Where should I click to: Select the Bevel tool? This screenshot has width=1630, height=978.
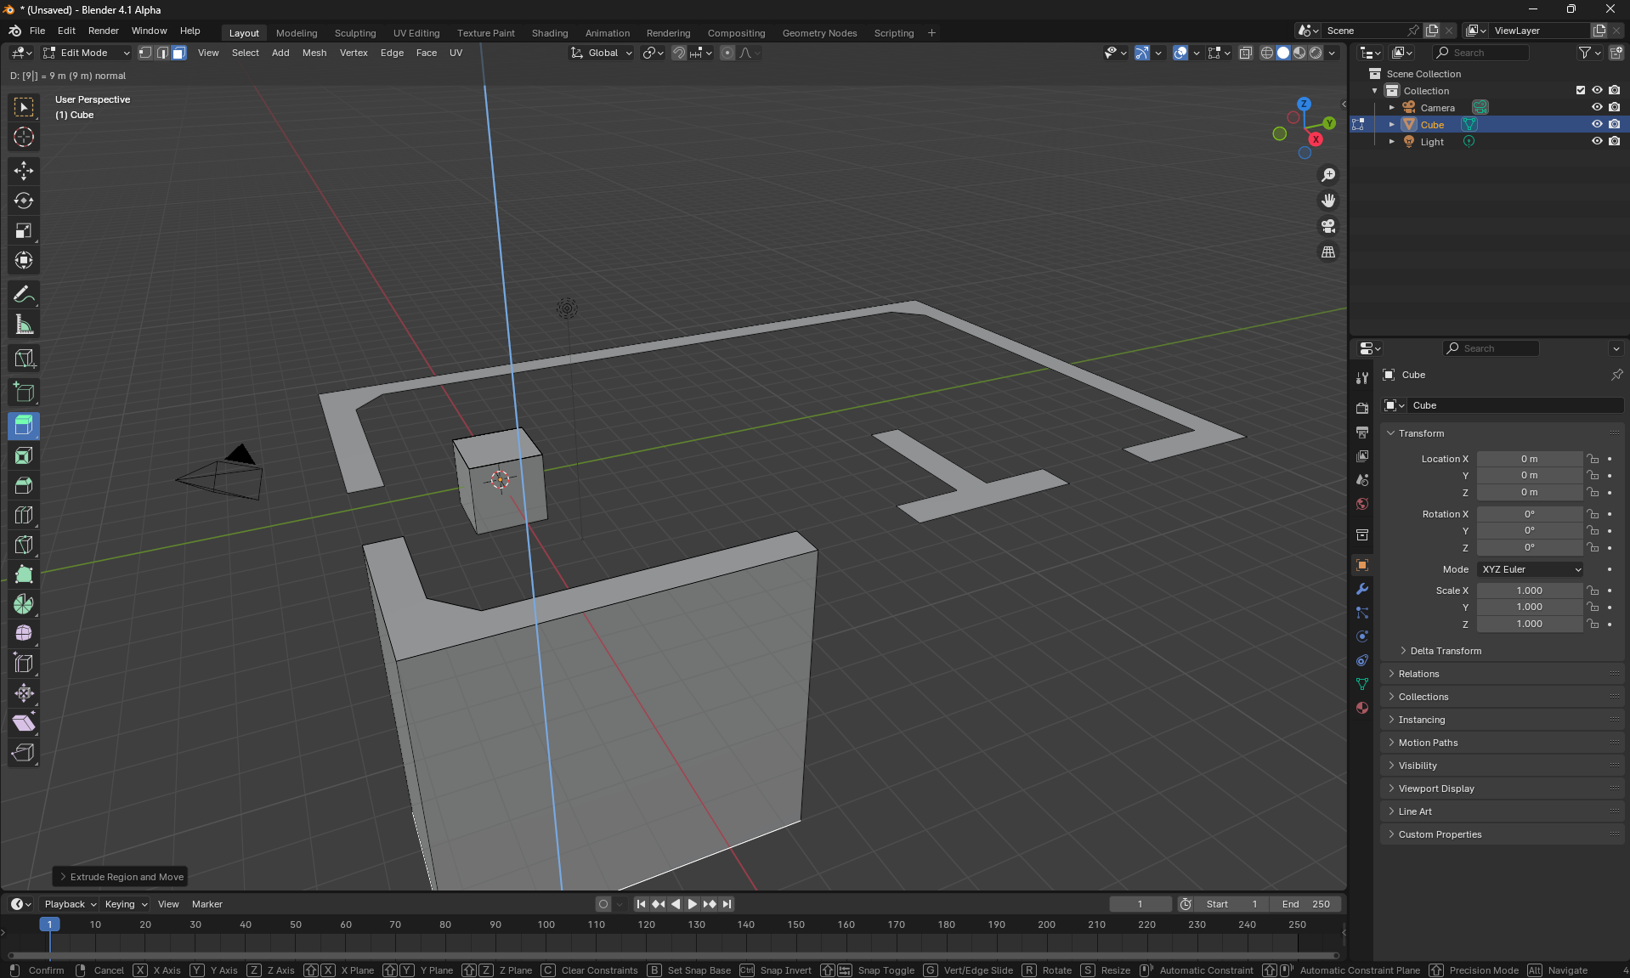click(x=24, y=485)
